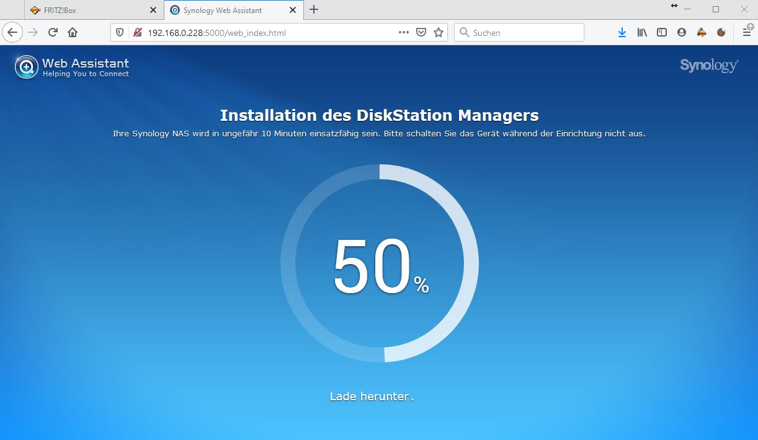Screen dimensions: 758x440
Task: Click the 50% progress number
Action: [x=381, y=267]
